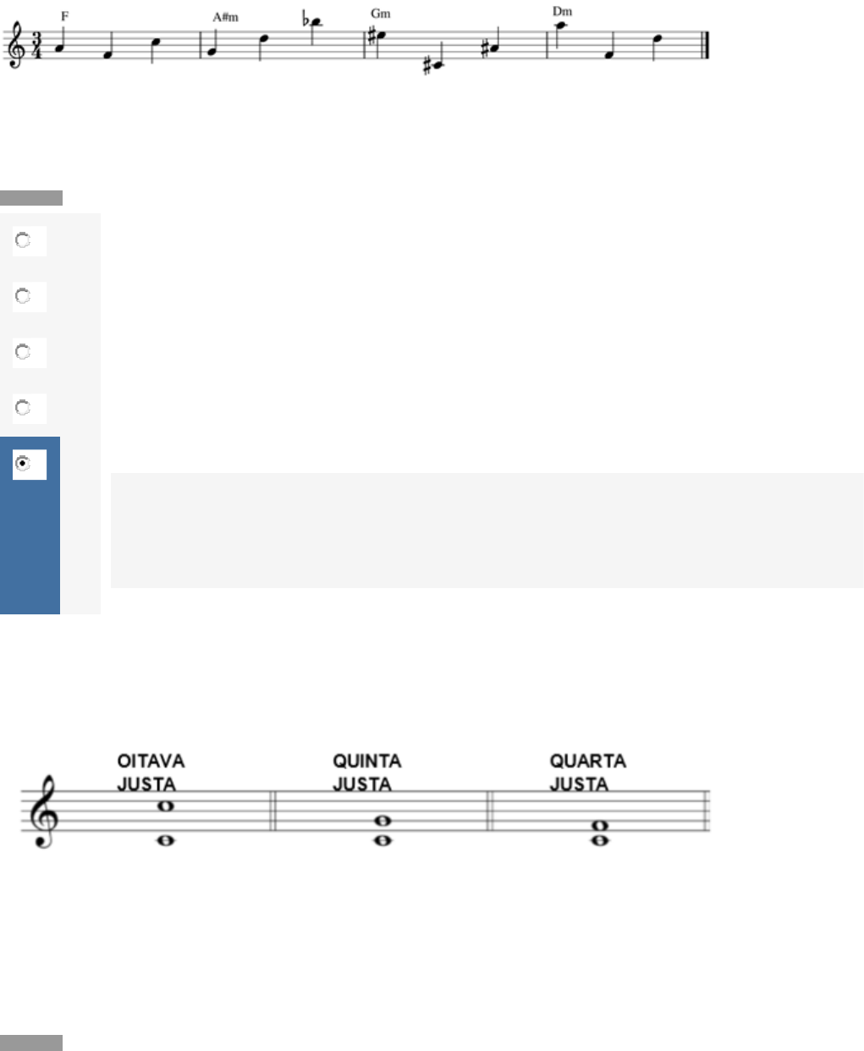Click the low sharp note in Gm measure

point(435,65)
